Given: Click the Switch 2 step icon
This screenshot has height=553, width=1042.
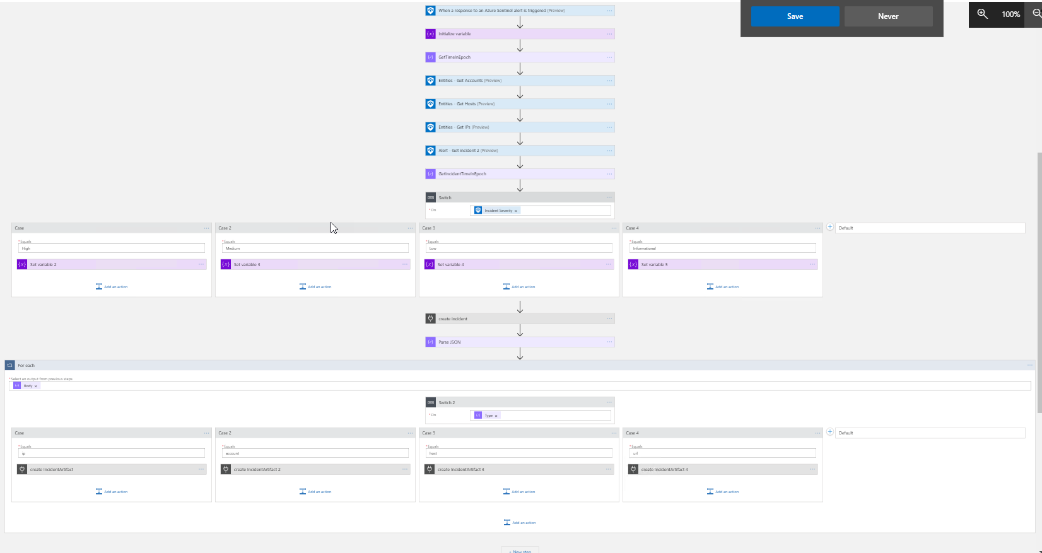Looking at the screenshot, I should (x=430, y=402).
